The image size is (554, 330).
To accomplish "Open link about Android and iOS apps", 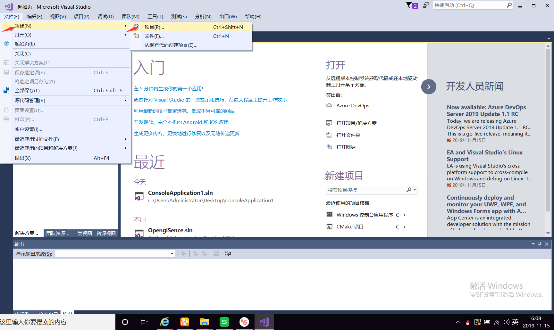I will tap(181, 122).
